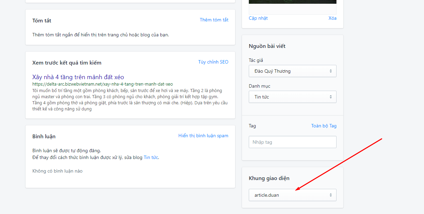This screenshot has width=424, height=214.
Task: Open the Tin tức blog link in comments
Action: (x=151, y=157)
